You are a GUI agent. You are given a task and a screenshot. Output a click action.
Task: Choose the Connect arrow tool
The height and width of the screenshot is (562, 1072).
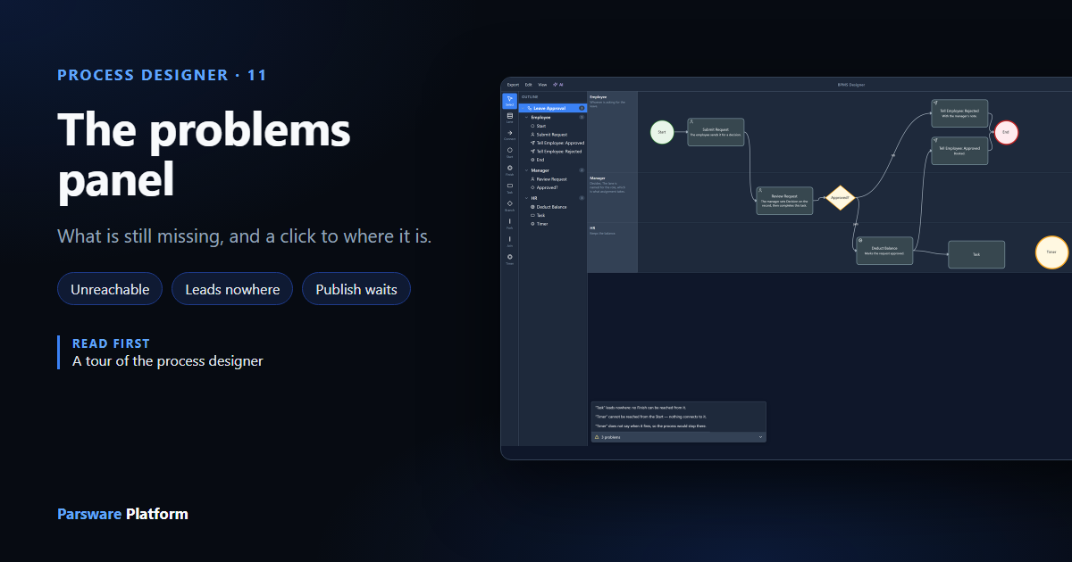tap(509, 135)
